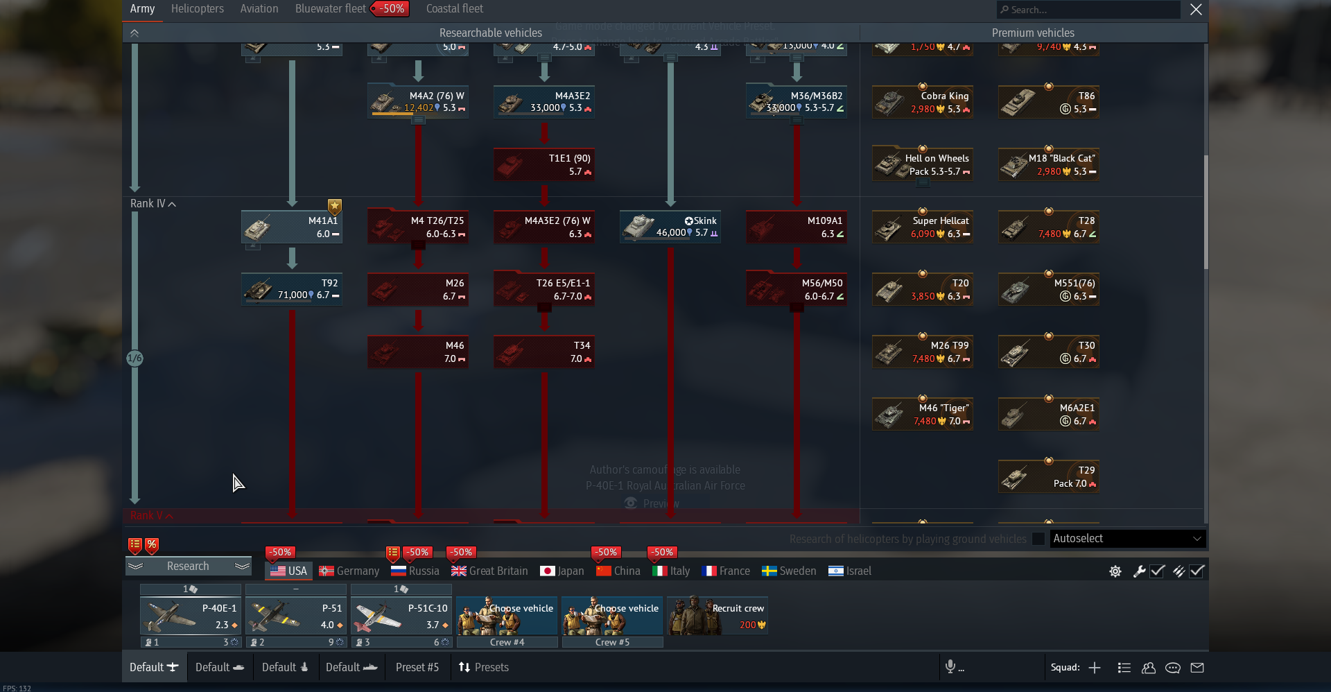The image size is (1331, 692).
Task: Open the contacts (friends) icon
Action: (1149, 668)
